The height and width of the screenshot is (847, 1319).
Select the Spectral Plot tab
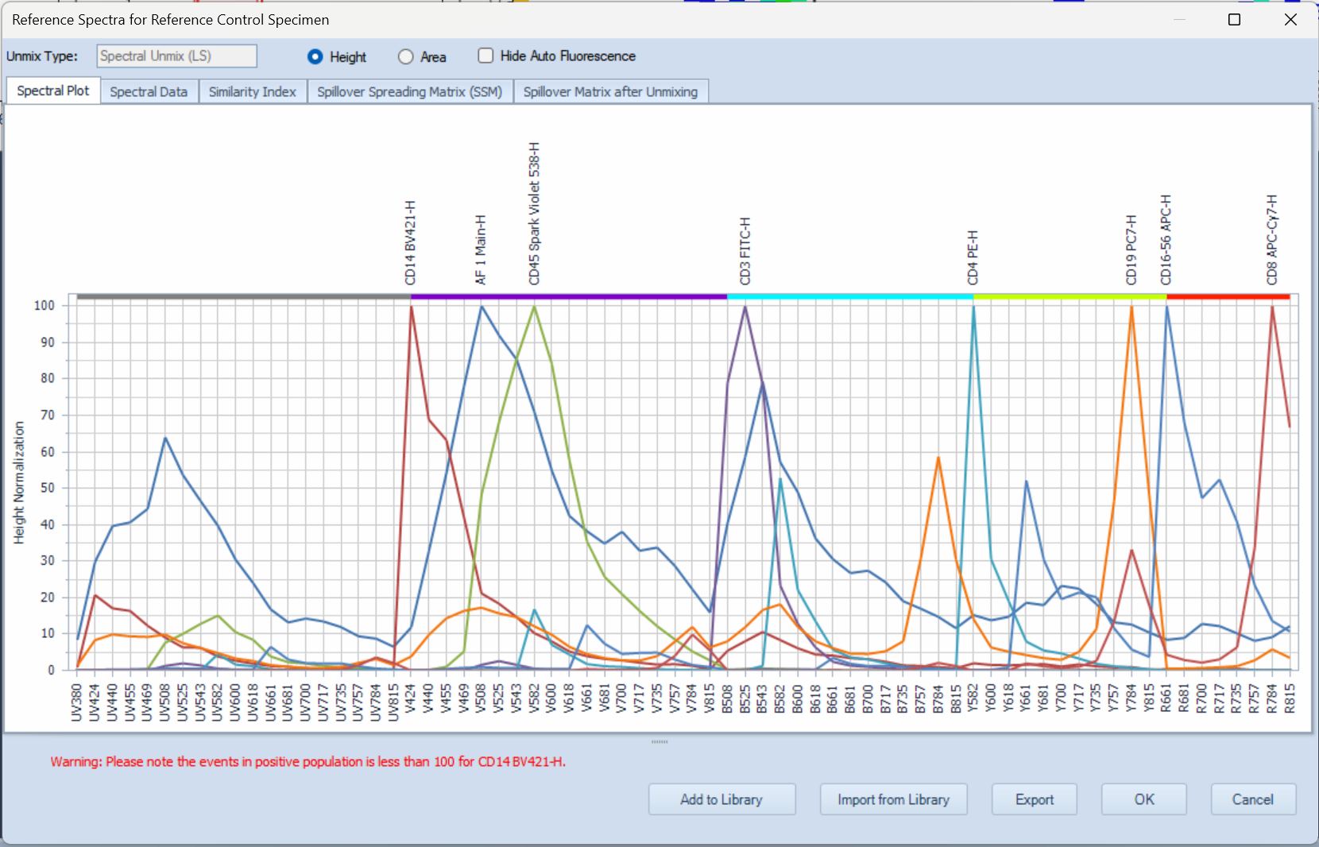pyautogui.click(x=53, y=91)
